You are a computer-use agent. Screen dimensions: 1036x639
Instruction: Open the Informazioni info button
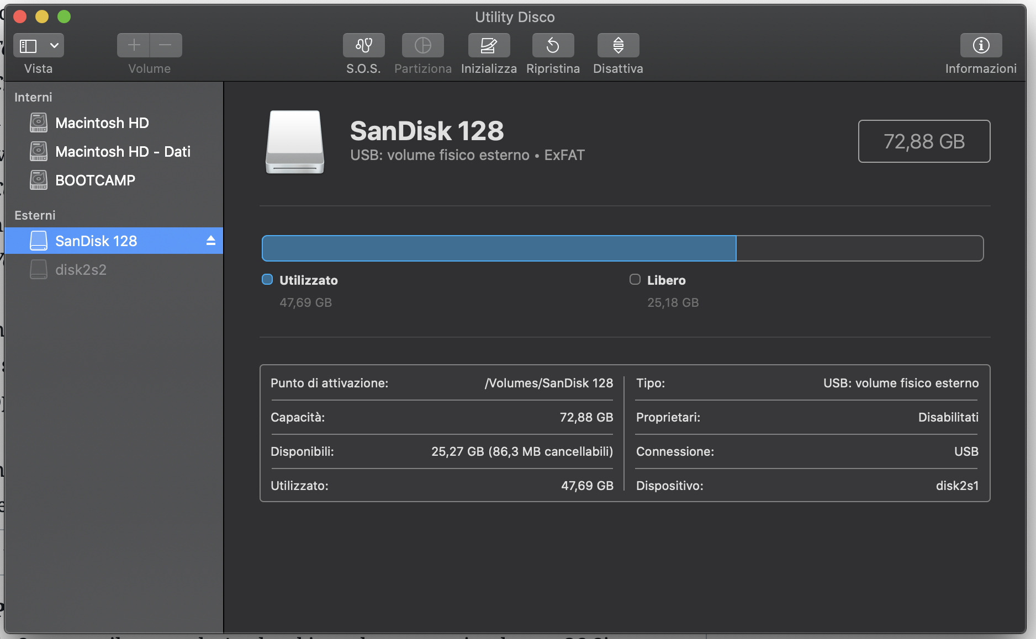point(981,45)
